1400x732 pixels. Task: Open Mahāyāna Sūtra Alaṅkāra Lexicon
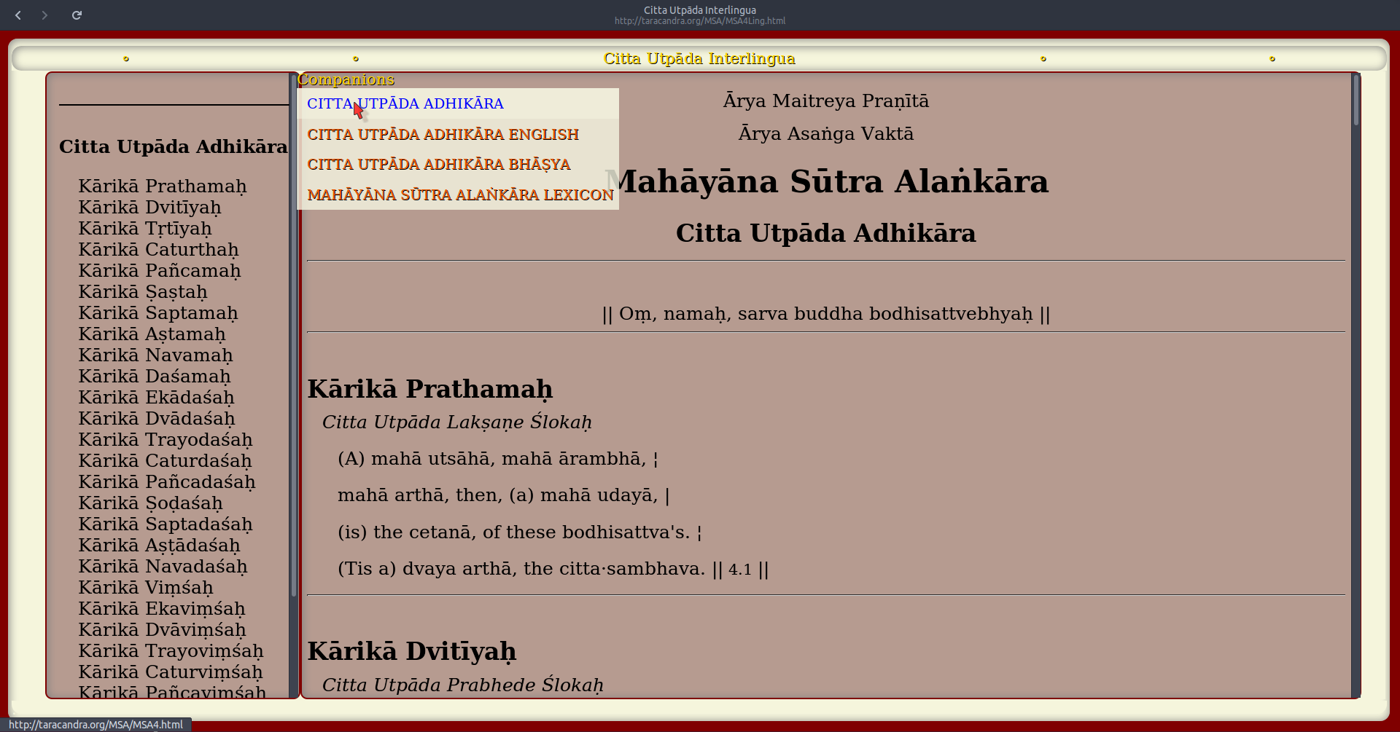point(460,195)
